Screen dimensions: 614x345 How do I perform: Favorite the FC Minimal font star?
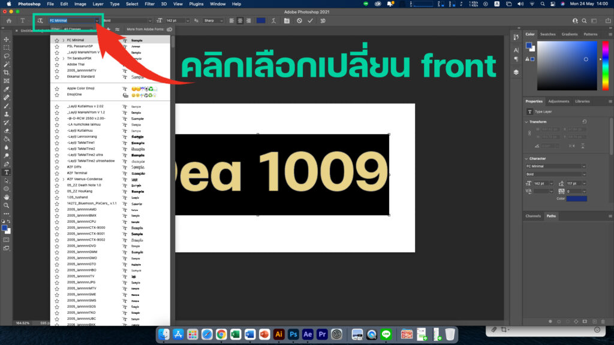point(57,40)
